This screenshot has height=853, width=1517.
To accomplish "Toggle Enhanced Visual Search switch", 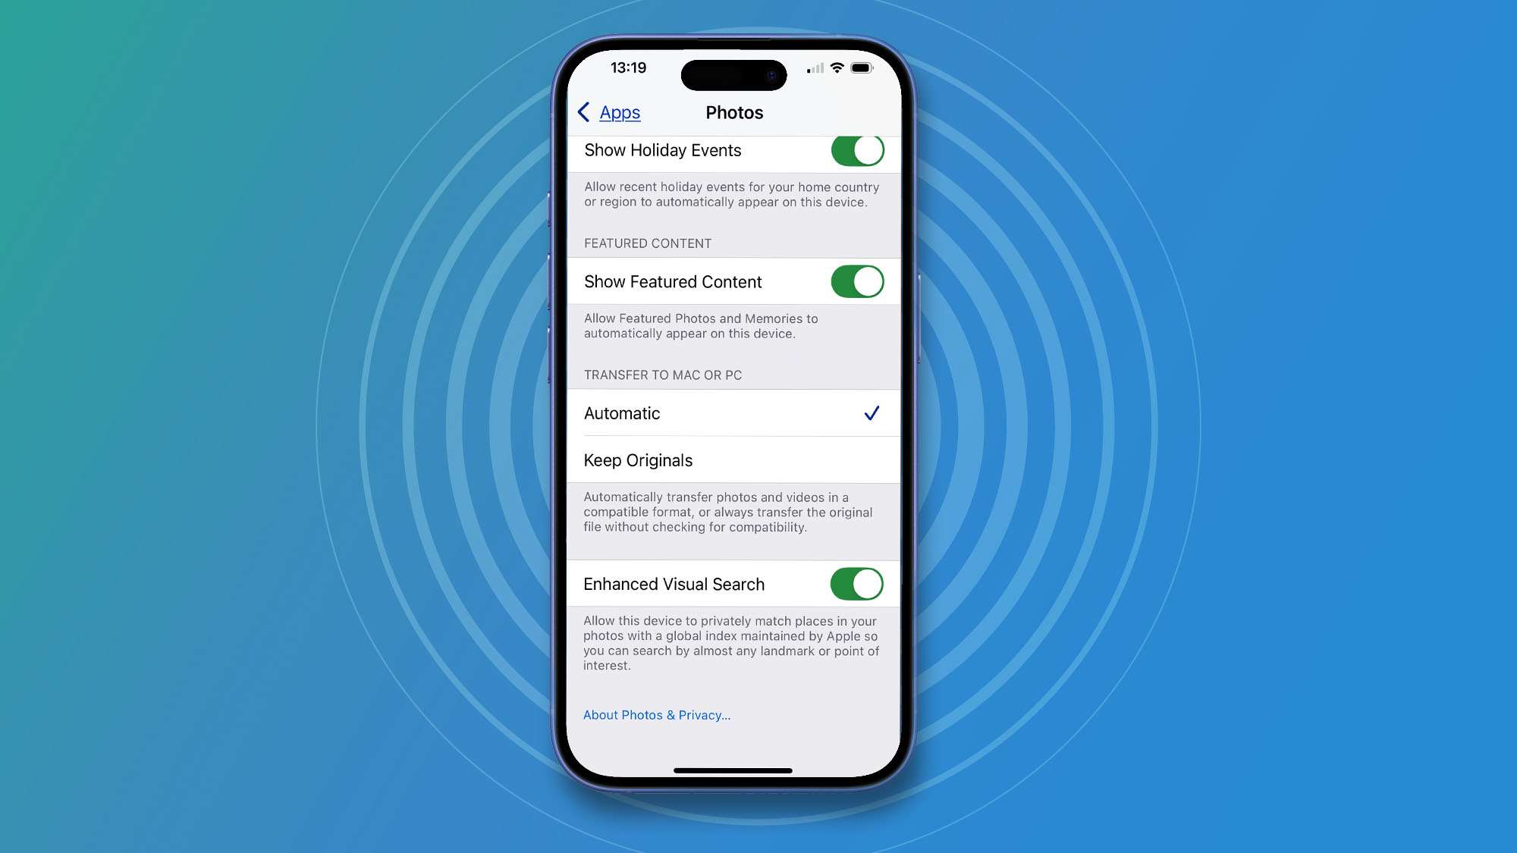I will [x=856, y=583].
